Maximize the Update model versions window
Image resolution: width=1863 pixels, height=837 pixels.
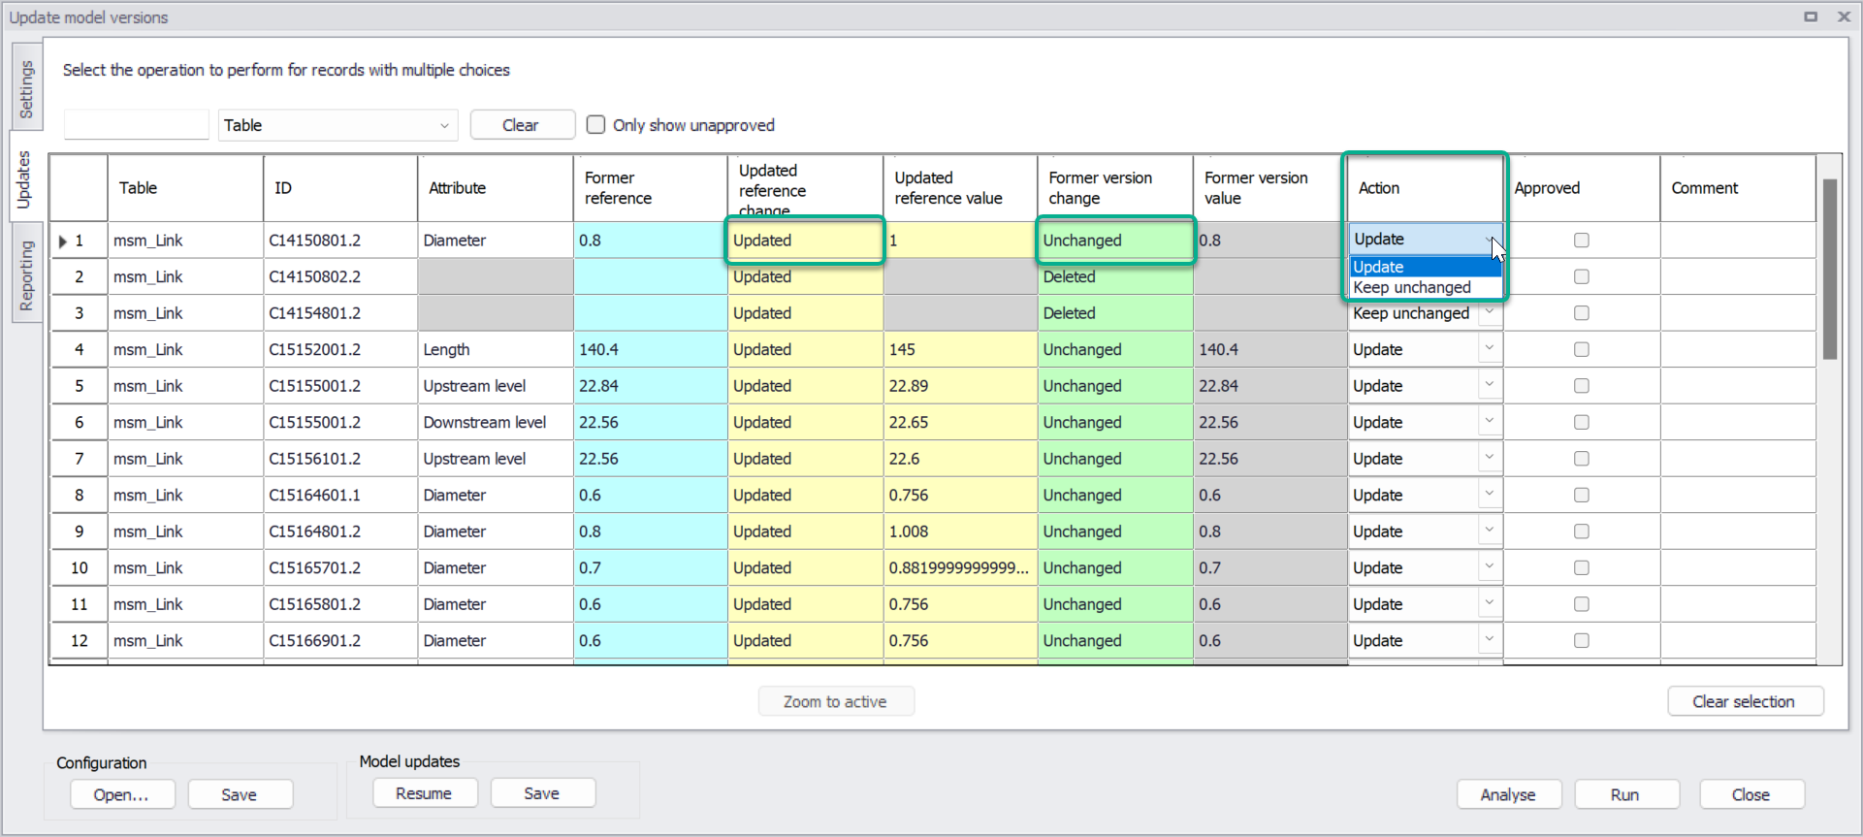tap(1811, 16)
